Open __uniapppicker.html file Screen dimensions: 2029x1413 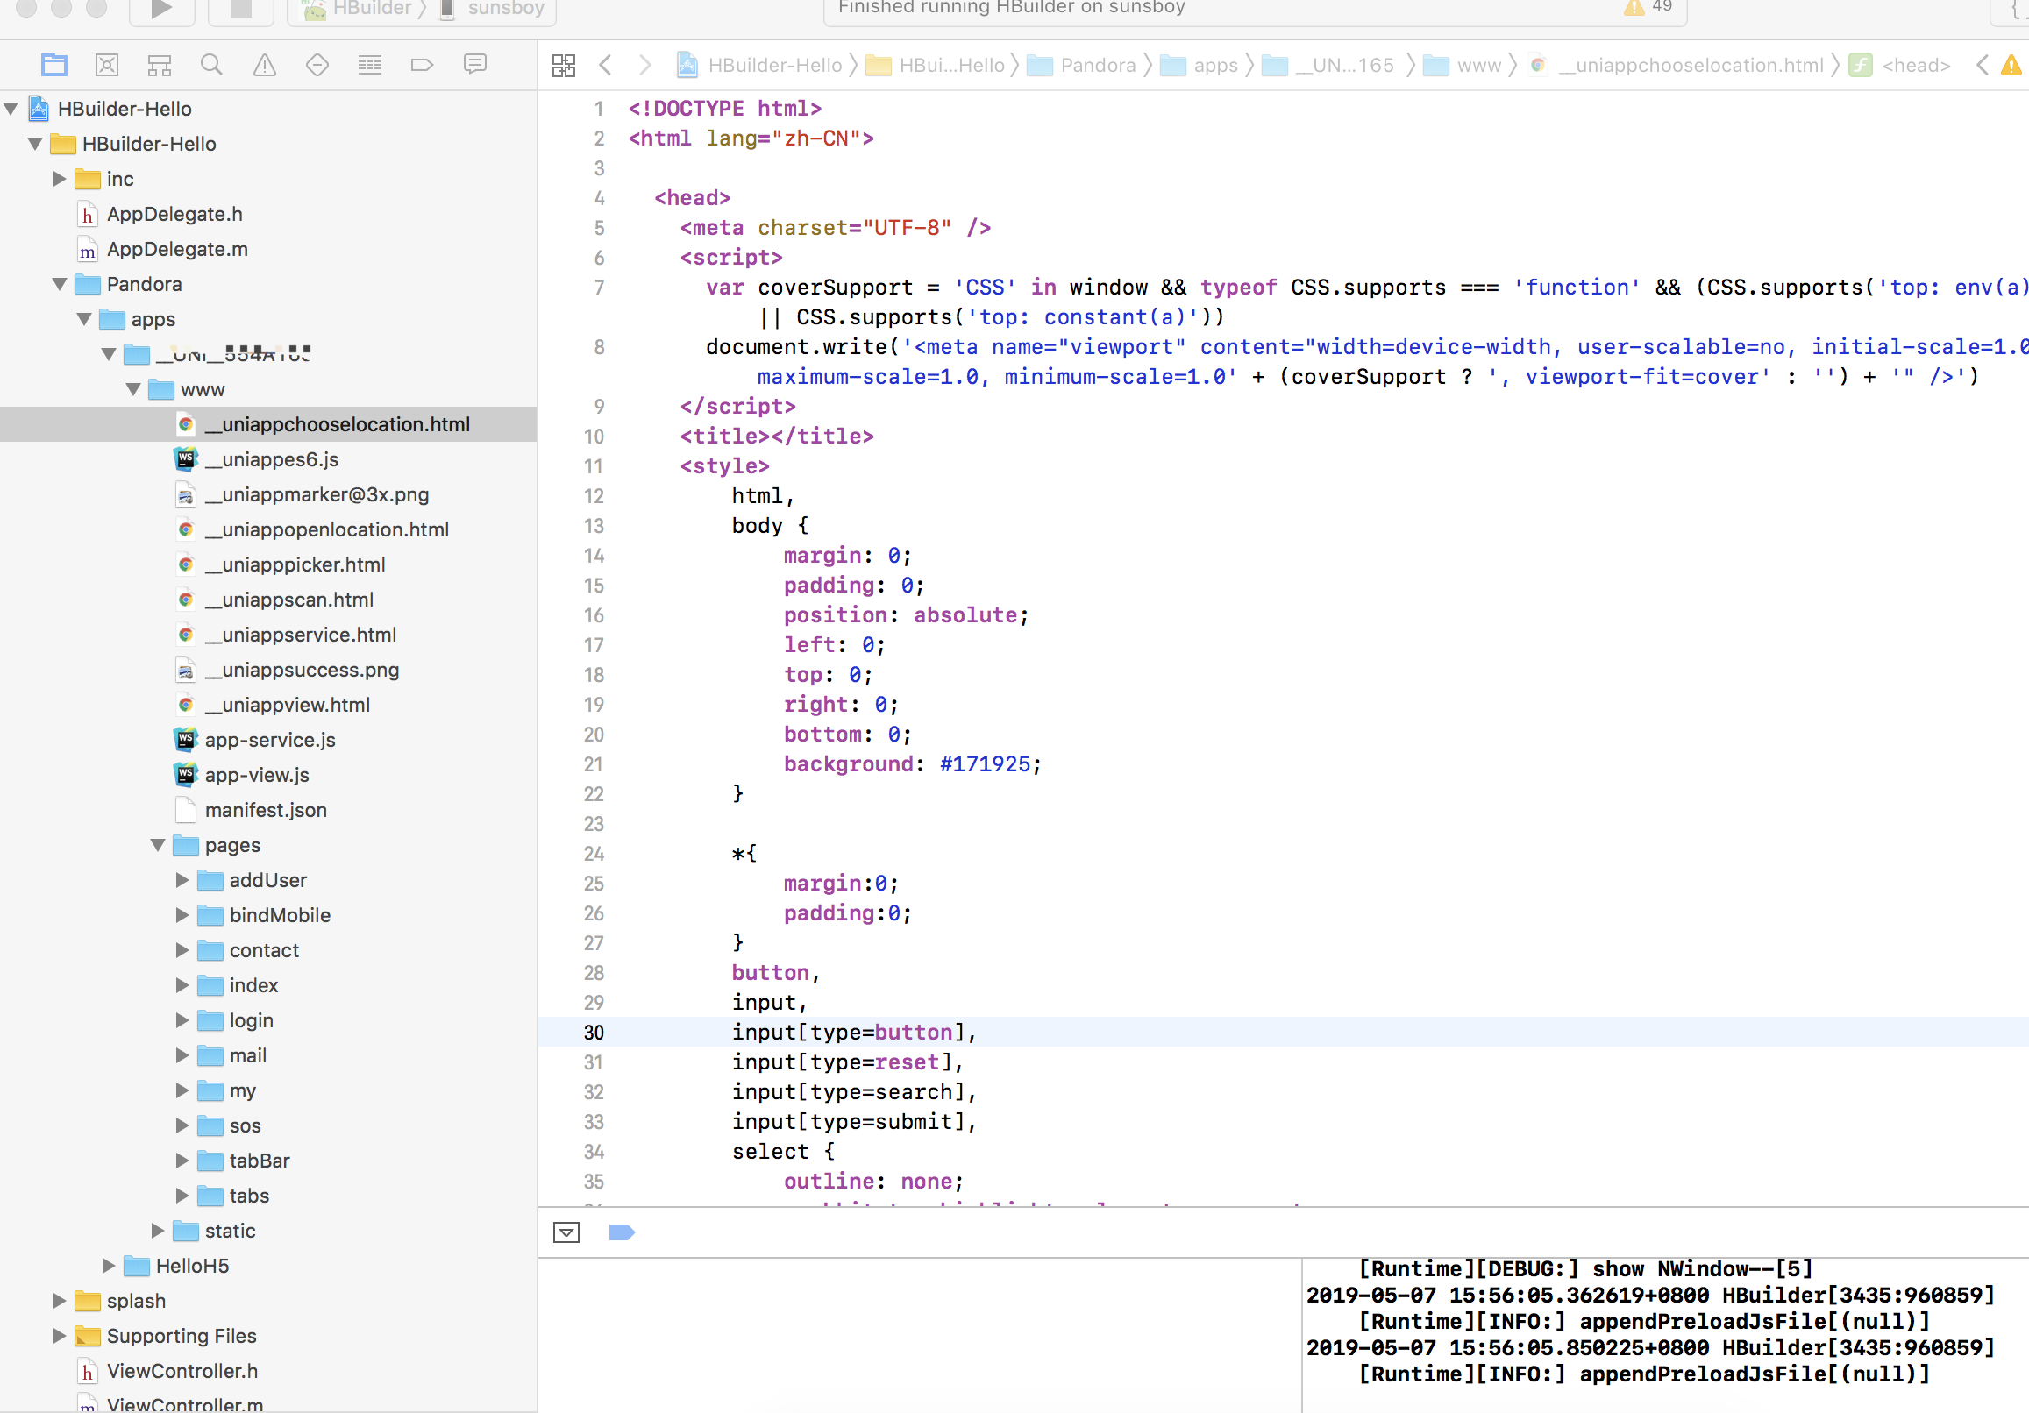pos(295,564)
